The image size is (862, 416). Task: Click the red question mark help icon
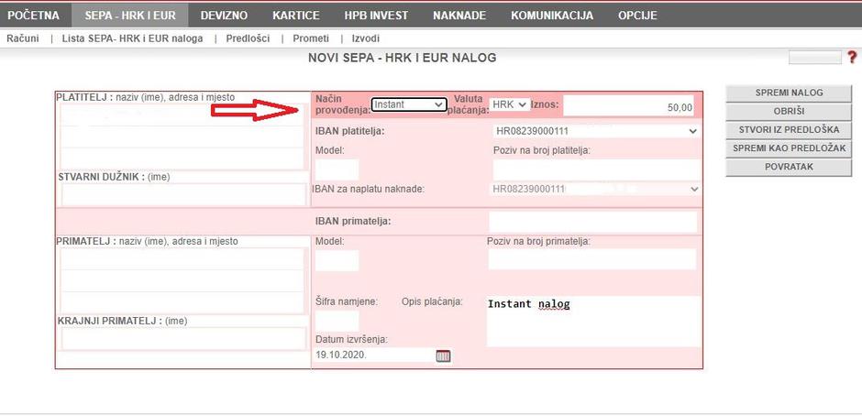[x=854, y=58]
